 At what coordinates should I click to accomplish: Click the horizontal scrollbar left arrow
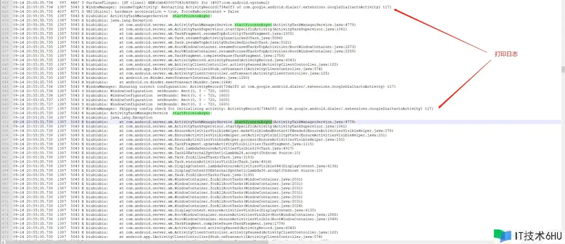[2, 242]
